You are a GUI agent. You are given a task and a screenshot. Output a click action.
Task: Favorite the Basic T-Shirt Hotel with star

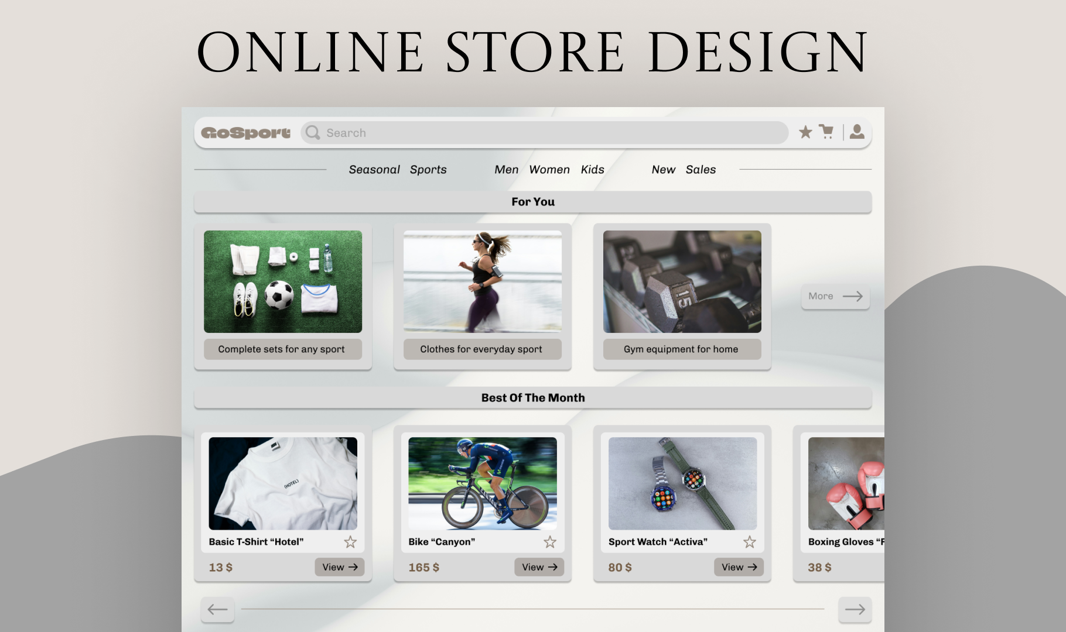pyautogui.click(x=350, y=542)
